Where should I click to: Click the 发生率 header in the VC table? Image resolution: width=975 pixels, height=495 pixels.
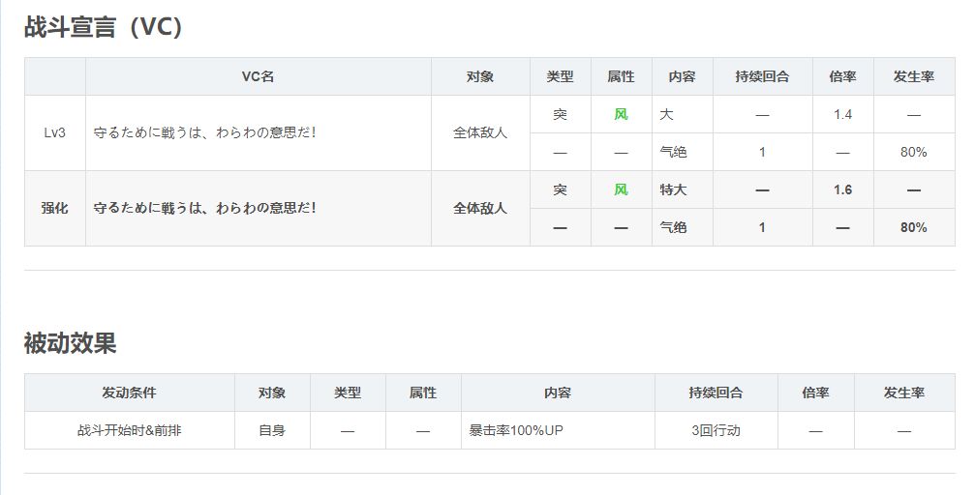point(913,76)
